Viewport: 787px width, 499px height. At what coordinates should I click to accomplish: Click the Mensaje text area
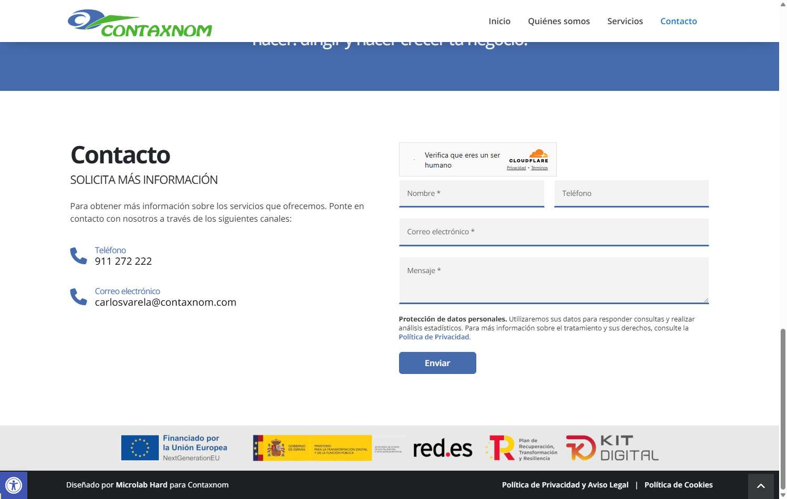[553, 280]
